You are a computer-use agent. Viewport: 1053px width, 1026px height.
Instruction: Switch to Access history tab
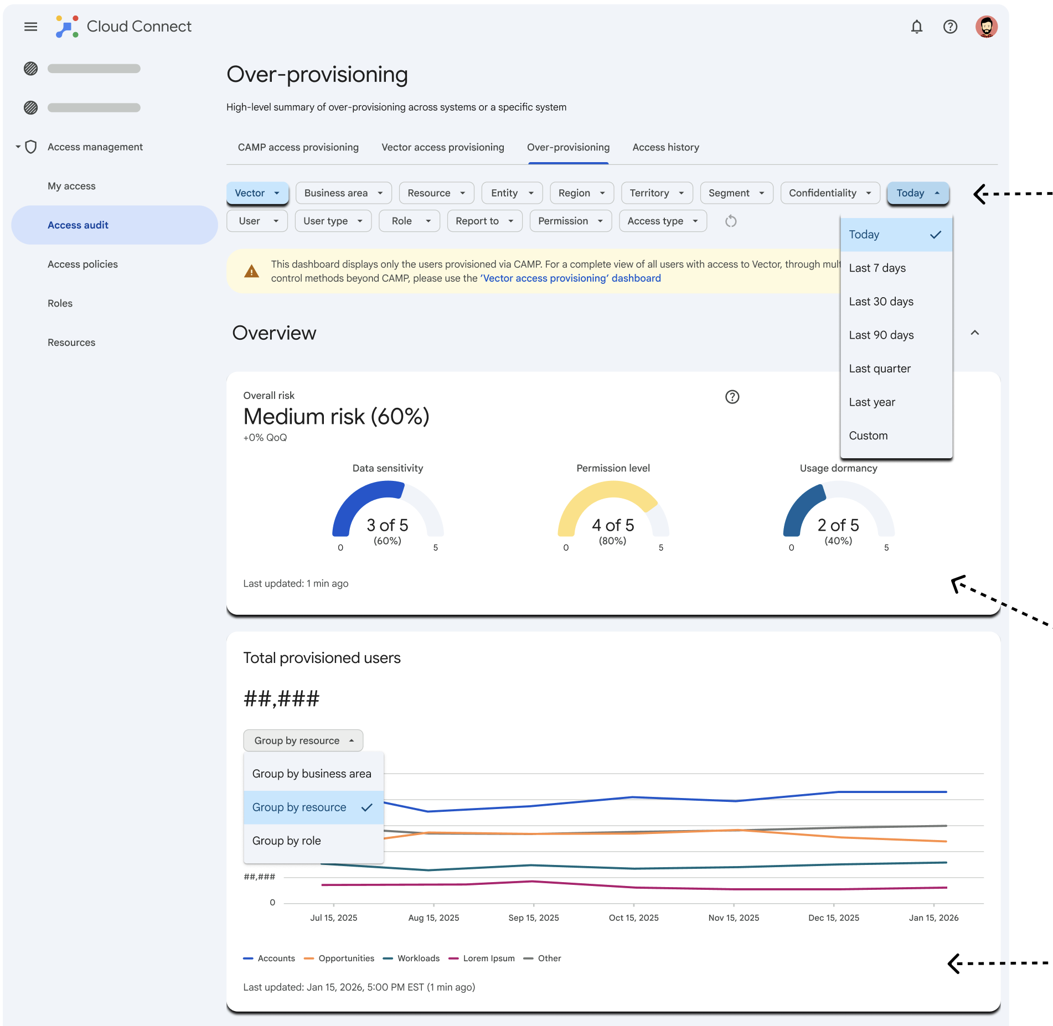666,147
